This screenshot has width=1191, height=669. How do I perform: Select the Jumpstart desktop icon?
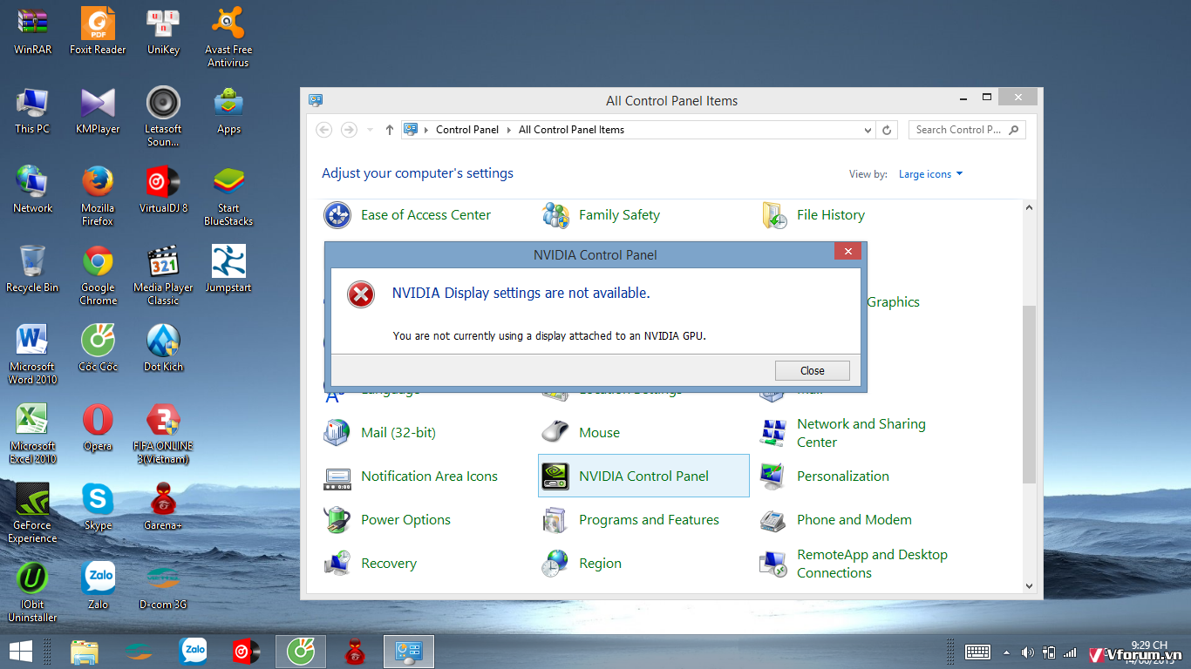pyautogui.click(x=228, y=269)
